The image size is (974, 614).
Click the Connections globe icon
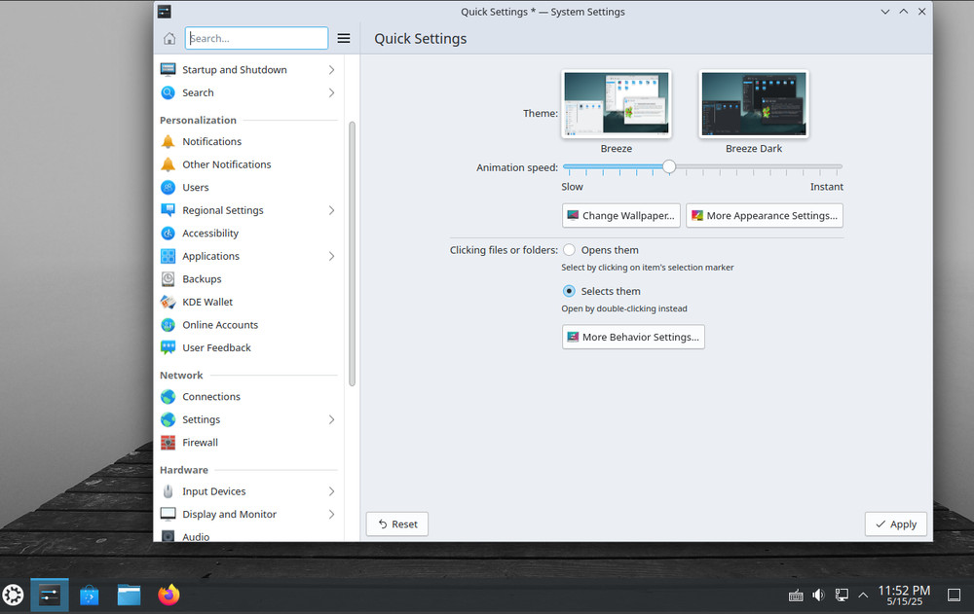click(x=168, y=397)
